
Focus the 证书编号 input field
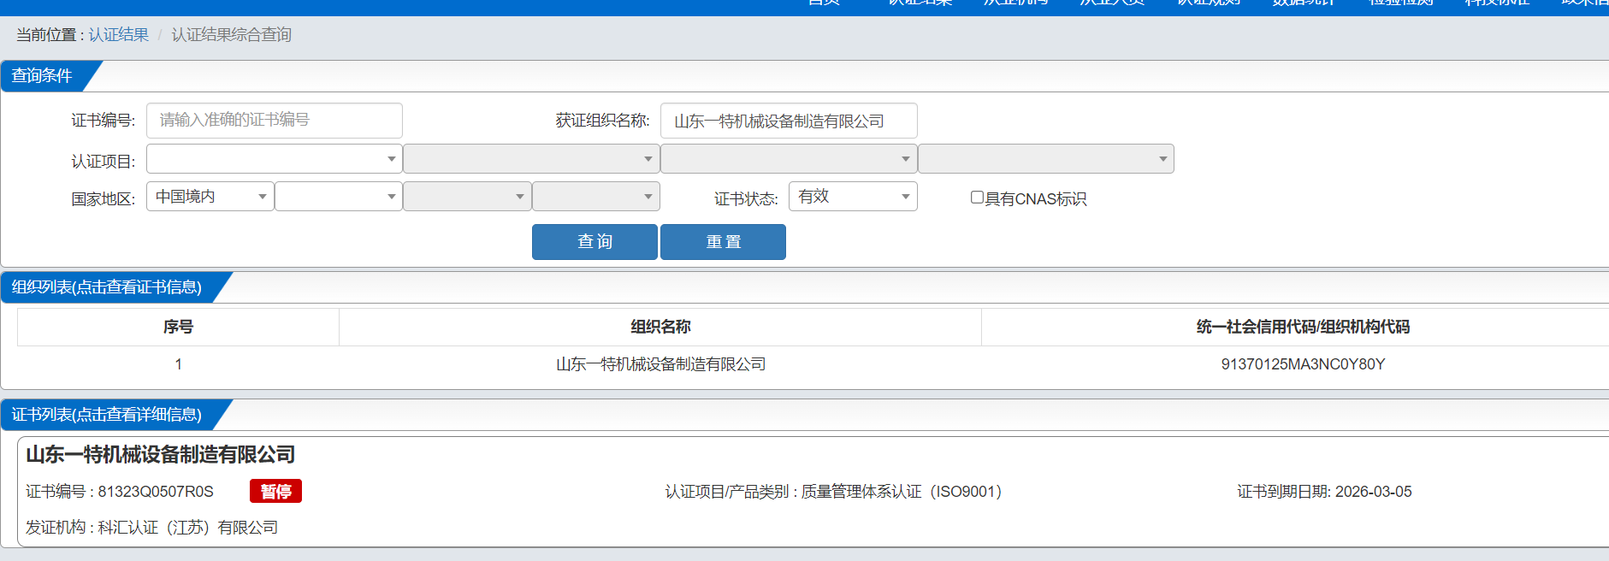coord(275,121)
